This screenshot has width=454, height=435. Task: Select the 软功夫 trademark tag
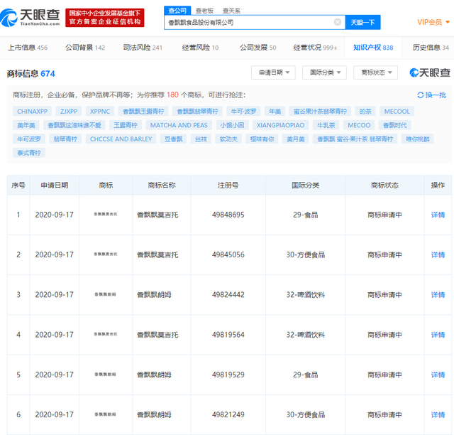(x=228, y=139)
